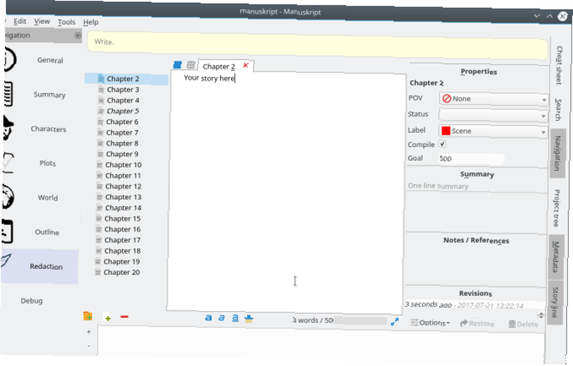The image size is (573, 366).
Task: Open the Outline section icon
Action: [6, 231]
